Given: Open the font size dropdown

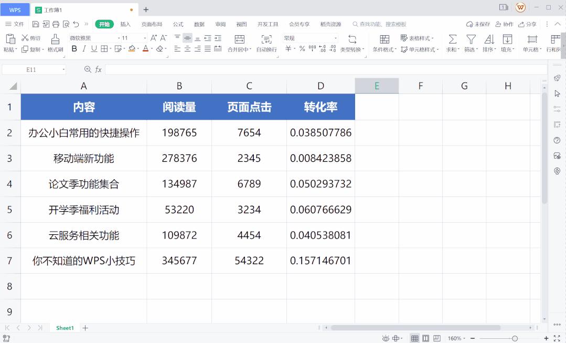Looking at the screenshot, I should point(144,37).
